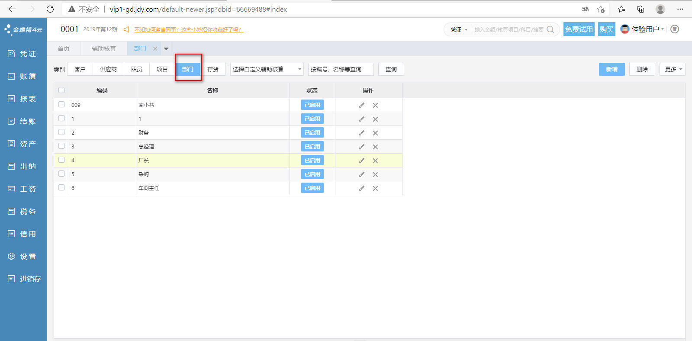
Task: Go back in the browser
Action: (x=12, y=9)
